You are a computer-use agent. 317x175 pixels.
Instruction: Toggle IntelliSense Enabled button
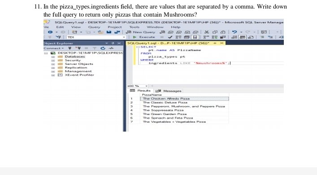coord(195,37)
